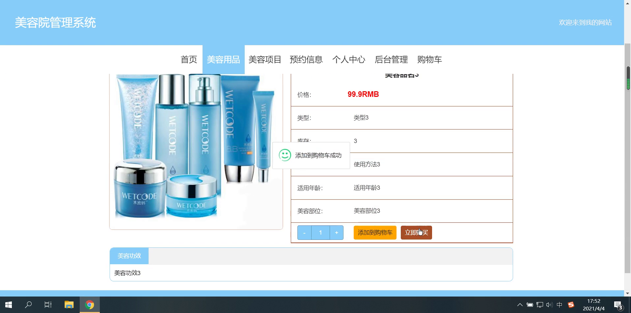Open File Explorer from the taskbar
This screenshot has height=313, width=631.
pyautogui.click(x=69, y=305)
